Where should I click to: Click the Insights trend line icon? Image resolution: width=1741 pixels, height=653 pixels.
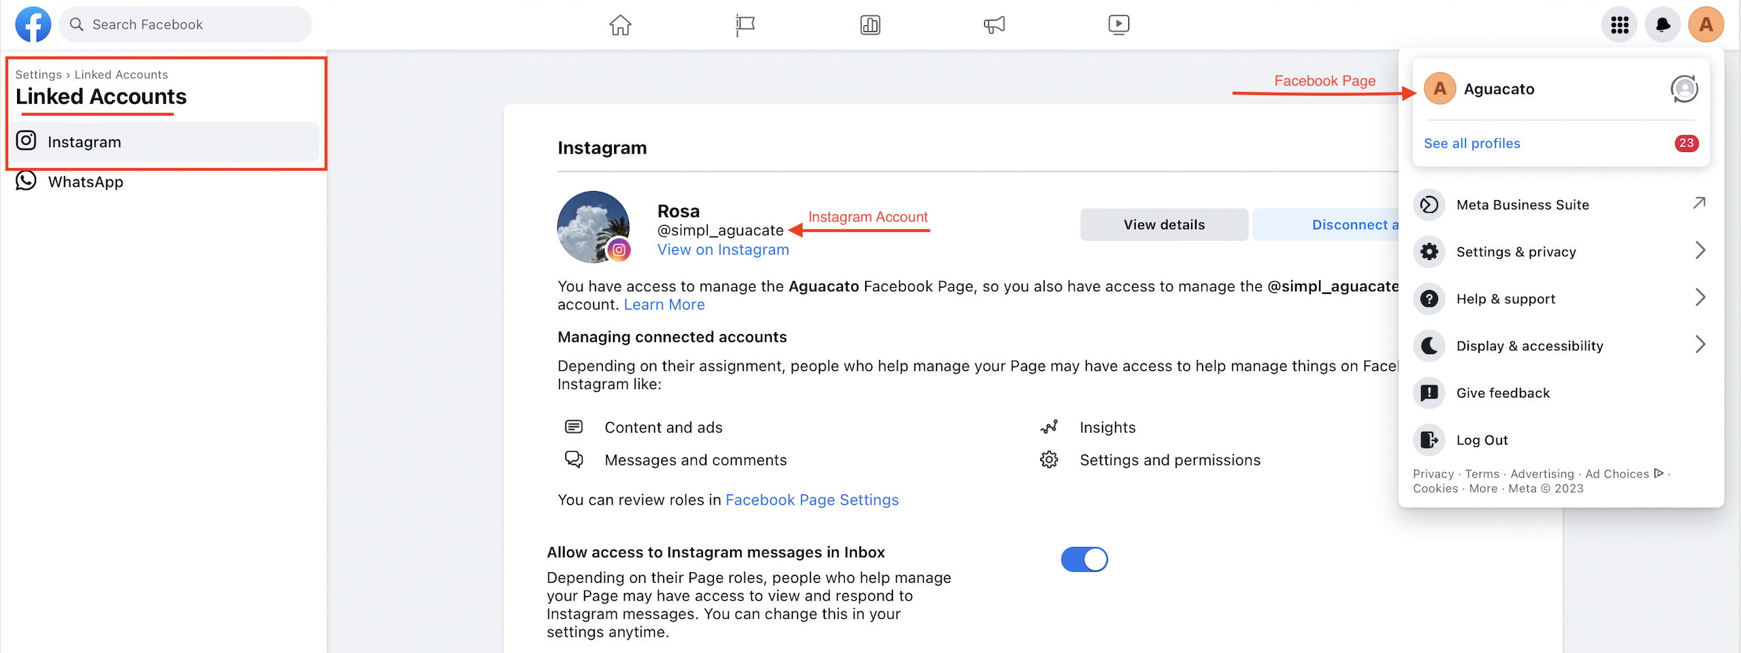[1049, 426]
